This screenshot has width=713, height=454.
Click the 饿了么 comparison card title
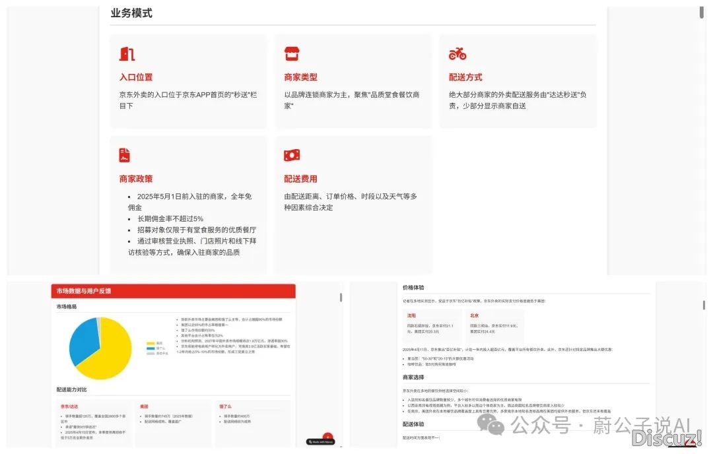pos(226,406)
